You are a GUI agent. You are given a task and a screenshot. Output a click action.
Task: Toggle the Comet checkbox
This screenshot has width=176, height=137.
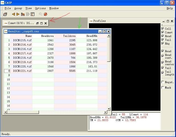coord(163,32)
